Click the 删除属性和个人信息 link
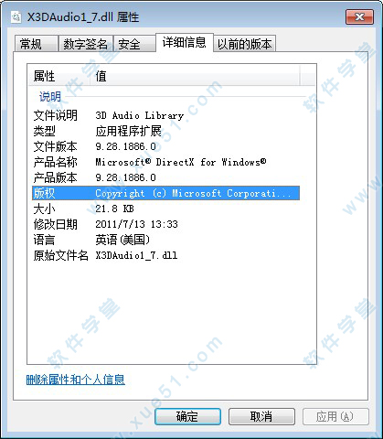This screenshot has width=383, height=439. (76, 380)
